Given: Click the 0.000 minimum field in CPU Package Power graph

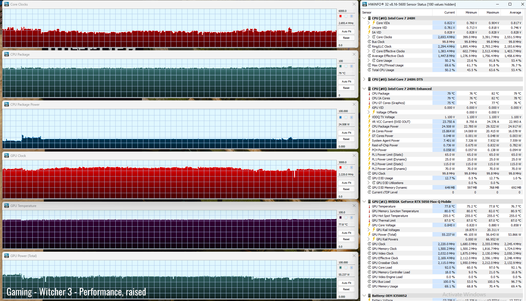Looking at the screenshot, I should tap(346, 147).
